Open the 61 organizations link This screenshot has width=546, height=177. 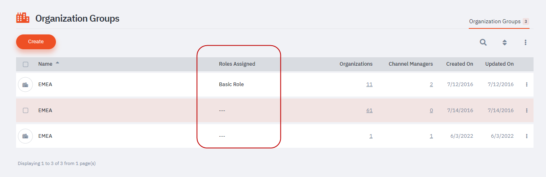(369, 111)
